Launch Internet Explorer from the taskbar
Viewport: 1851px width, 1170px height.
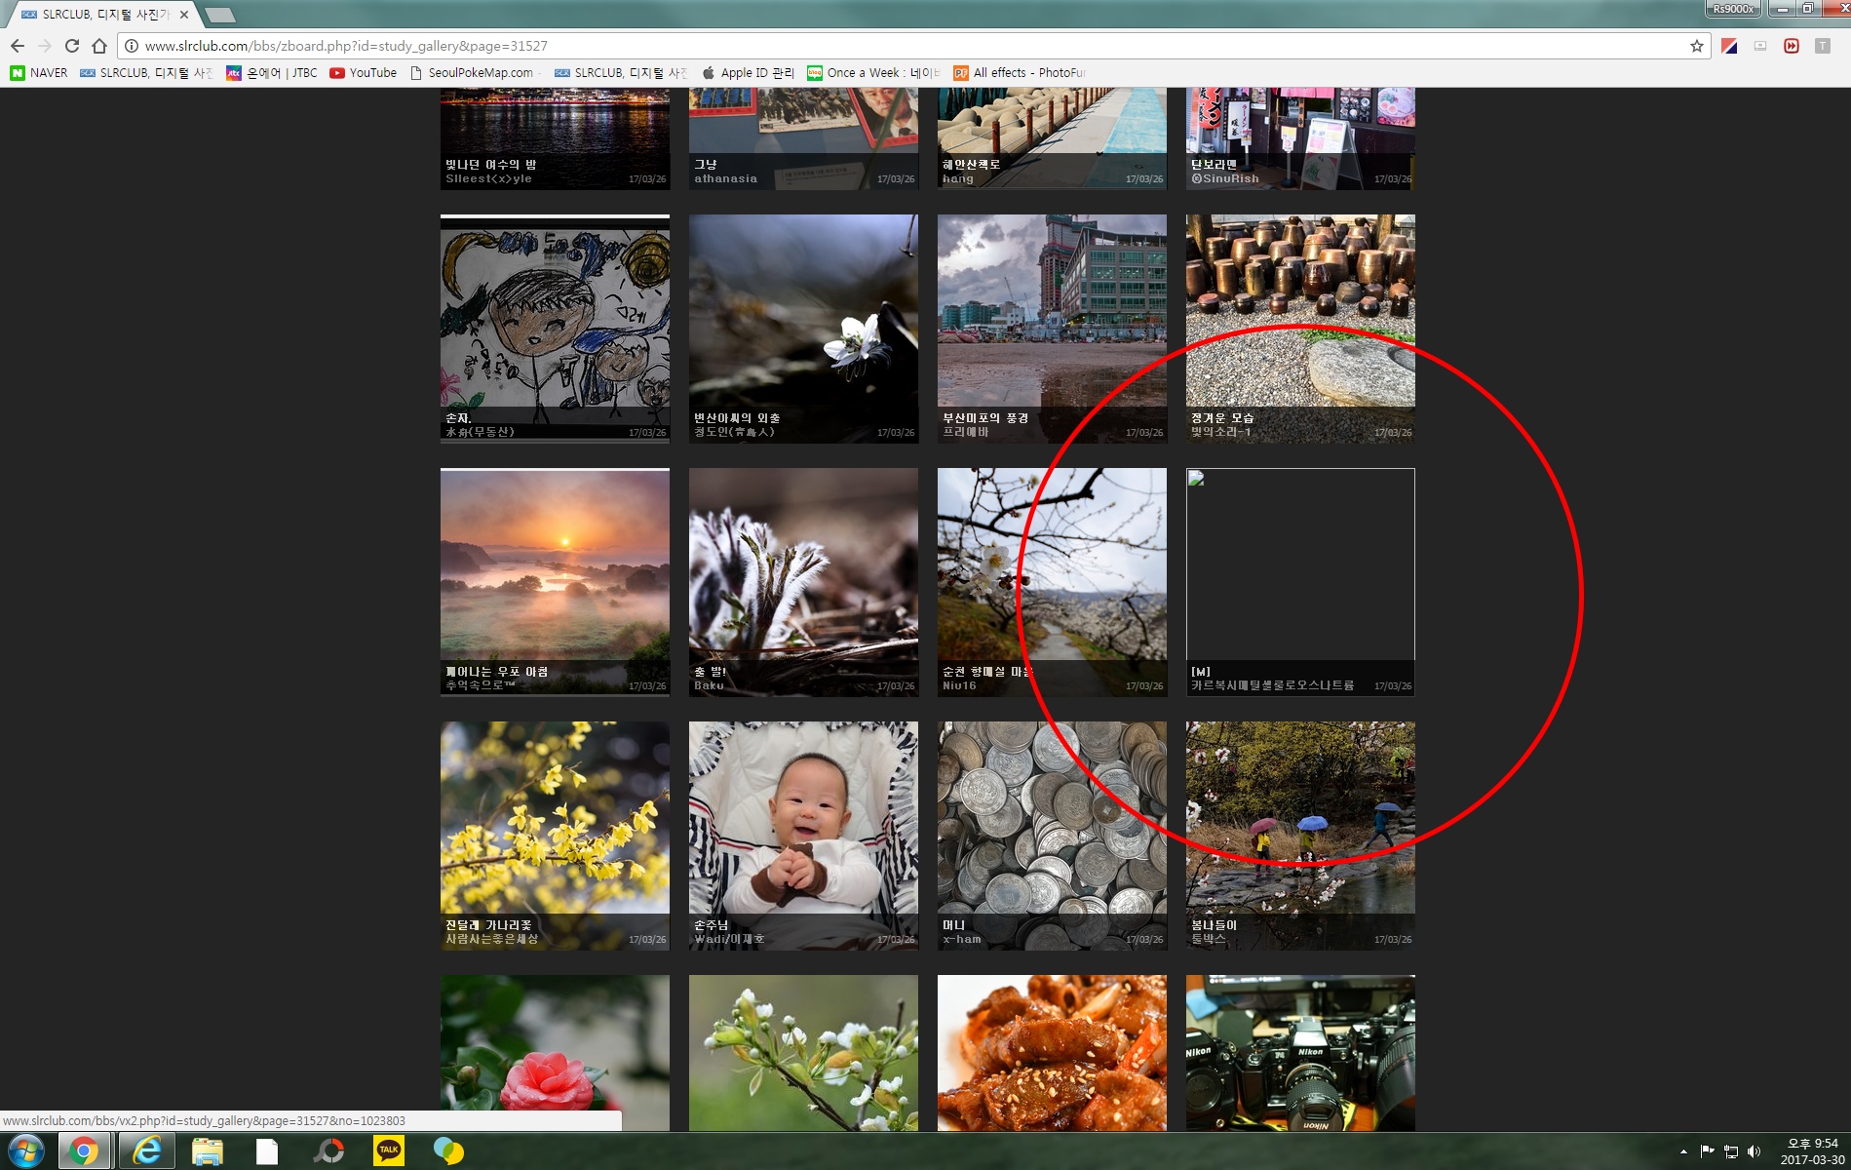[146, 1151]
